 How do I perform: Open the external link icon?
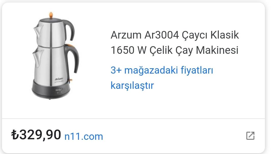click(250, 135)
